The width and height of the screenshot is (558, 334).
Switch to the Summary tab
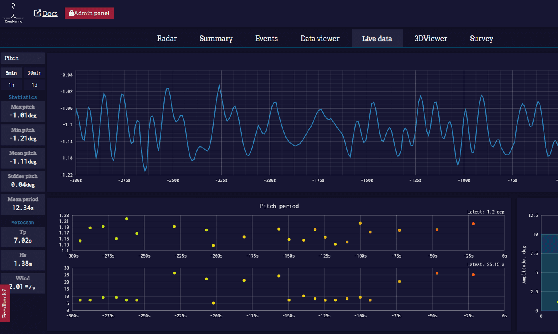tap(216, 39)
